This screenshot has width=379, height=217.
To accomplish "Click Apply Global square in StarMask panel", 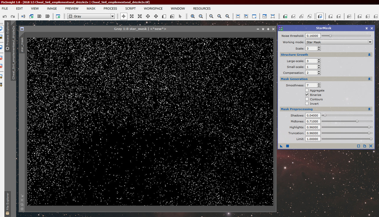I will [287, 146].
